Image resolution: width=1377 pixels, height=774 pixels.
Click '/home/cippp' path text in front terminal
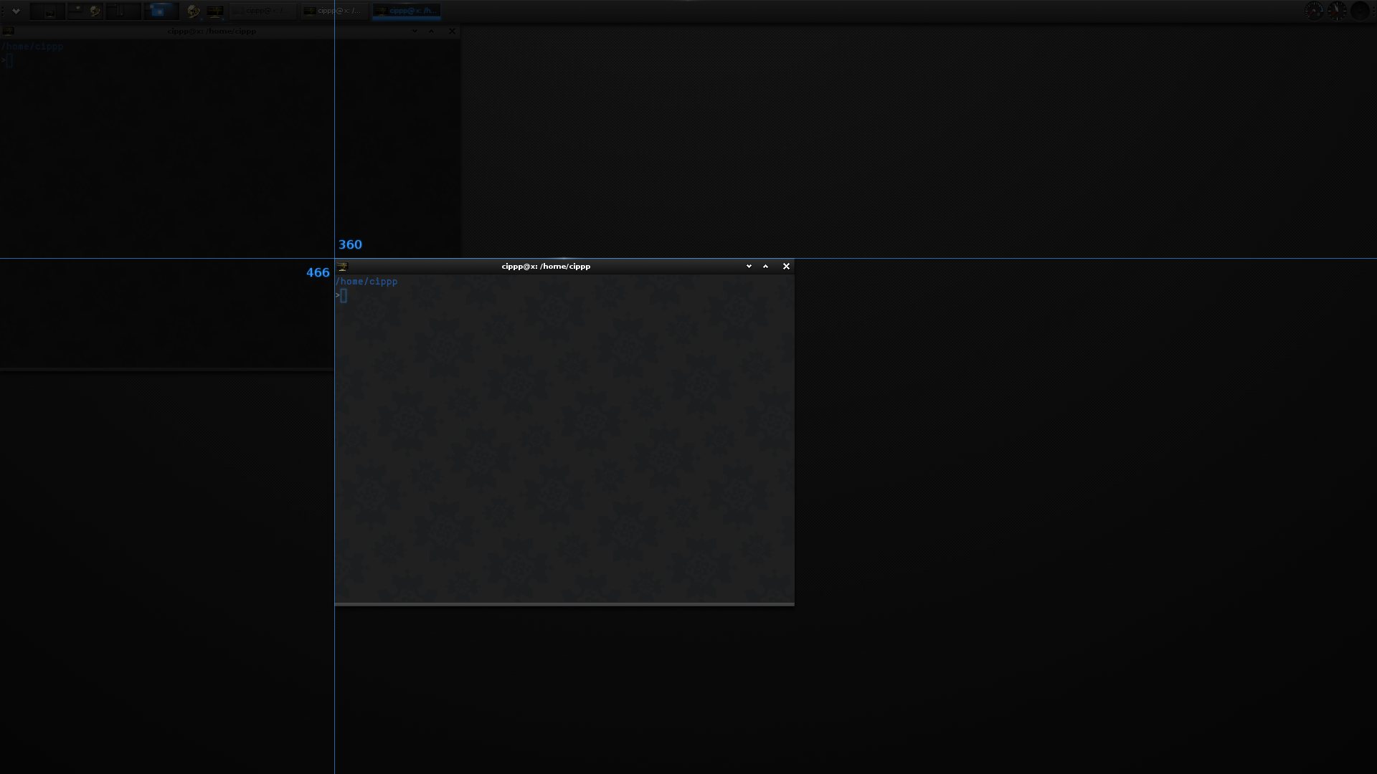366,282
